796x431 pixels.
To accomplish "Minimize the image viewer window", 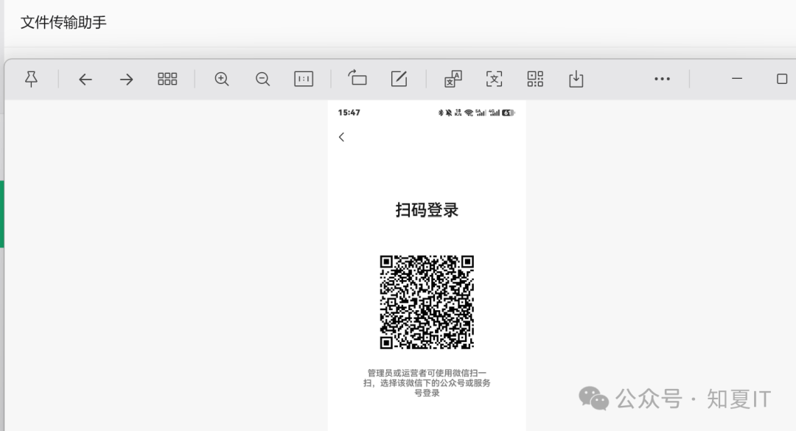I will (736, 79).
